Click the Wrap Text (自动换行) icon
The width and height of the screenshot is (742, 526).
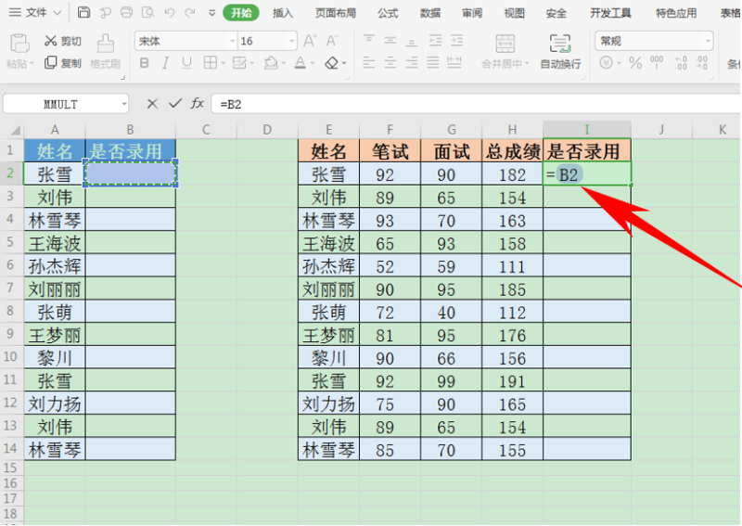pyautogui.click(x=560, y=51)
